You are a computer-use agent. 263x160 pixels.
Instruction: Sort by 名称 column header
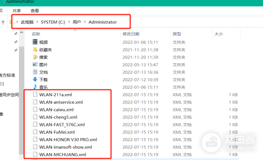tap(36, 34)
